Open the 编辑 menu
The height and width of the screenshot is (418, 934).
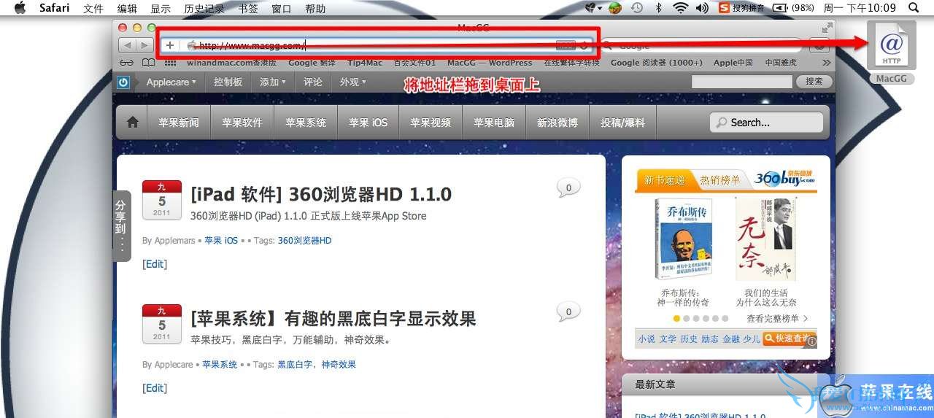(127, 9)
